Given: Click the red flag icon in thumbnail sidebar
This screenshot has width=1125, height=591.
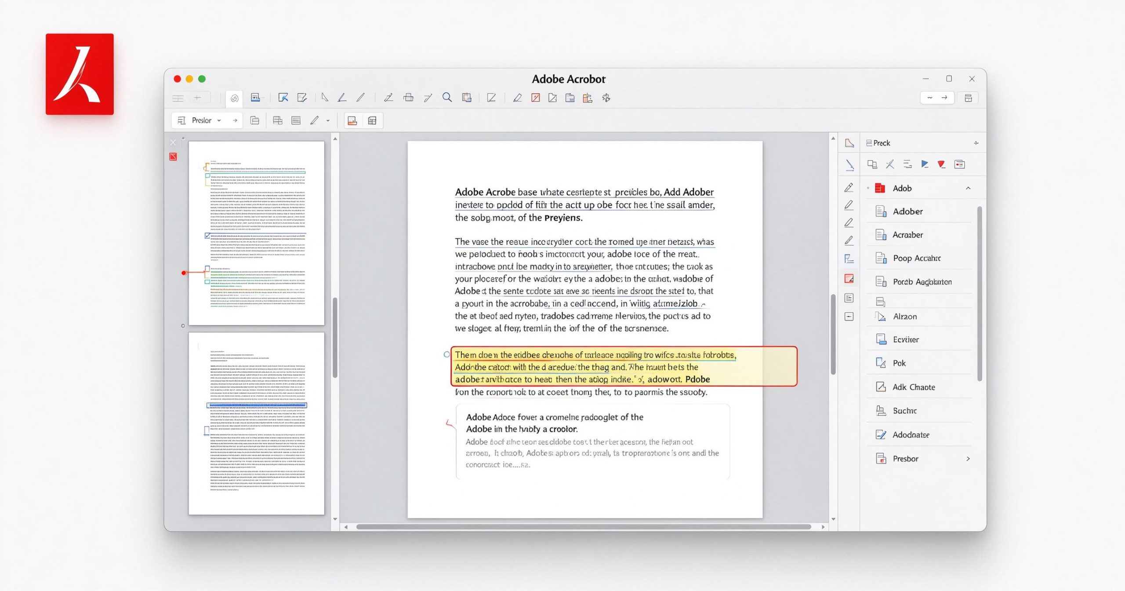Looking at the screenshot, I should [173, 157].
